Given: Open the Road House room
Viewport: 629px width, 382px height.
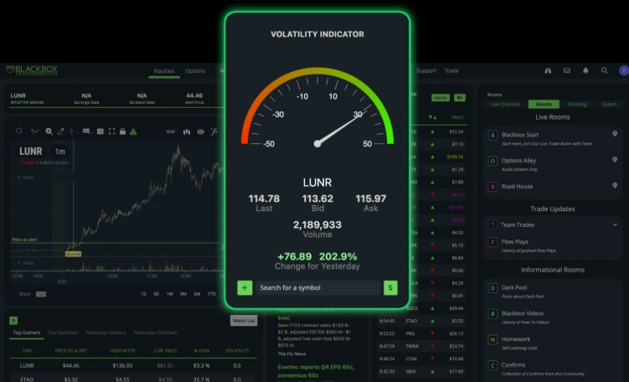Looking at the screenshot, I should click(x=517, y=186).
